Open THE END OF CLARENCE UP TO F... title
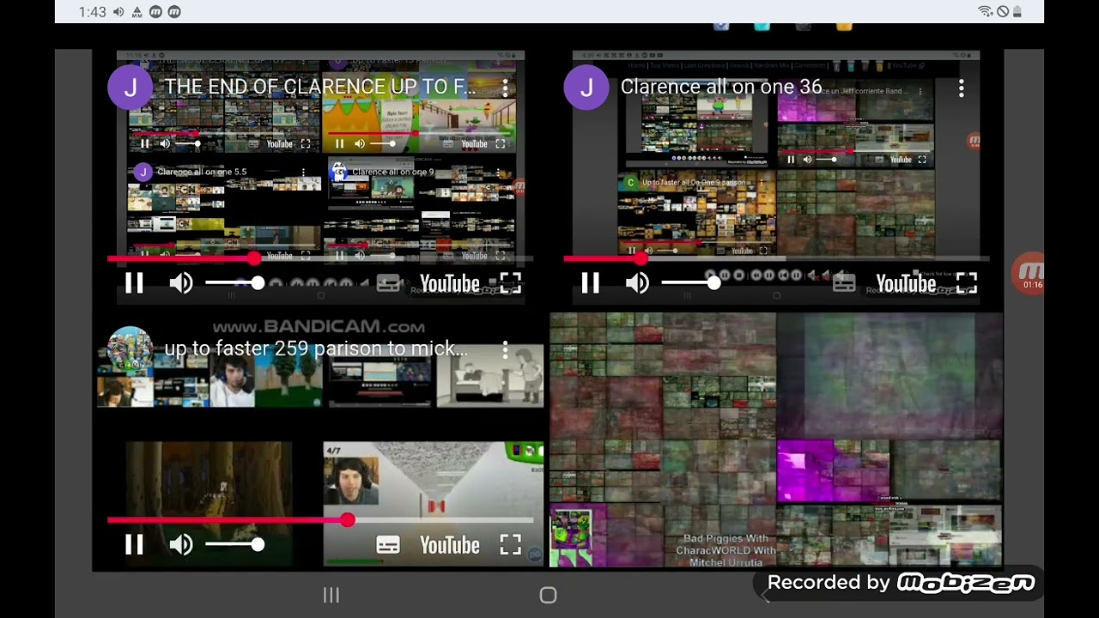This screenshot has width=1099, height=618. tap(319, 87)
